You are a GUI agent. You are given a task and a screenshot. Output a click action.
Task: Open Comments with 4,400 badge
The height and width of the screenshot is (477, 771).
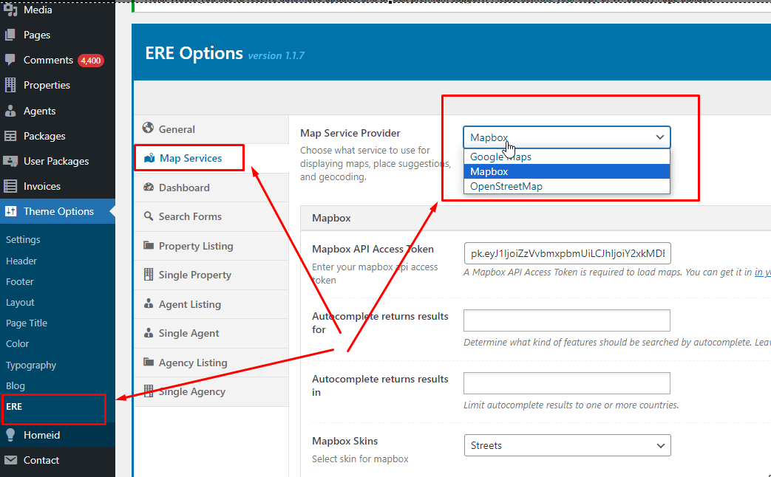tap(58, 60)
